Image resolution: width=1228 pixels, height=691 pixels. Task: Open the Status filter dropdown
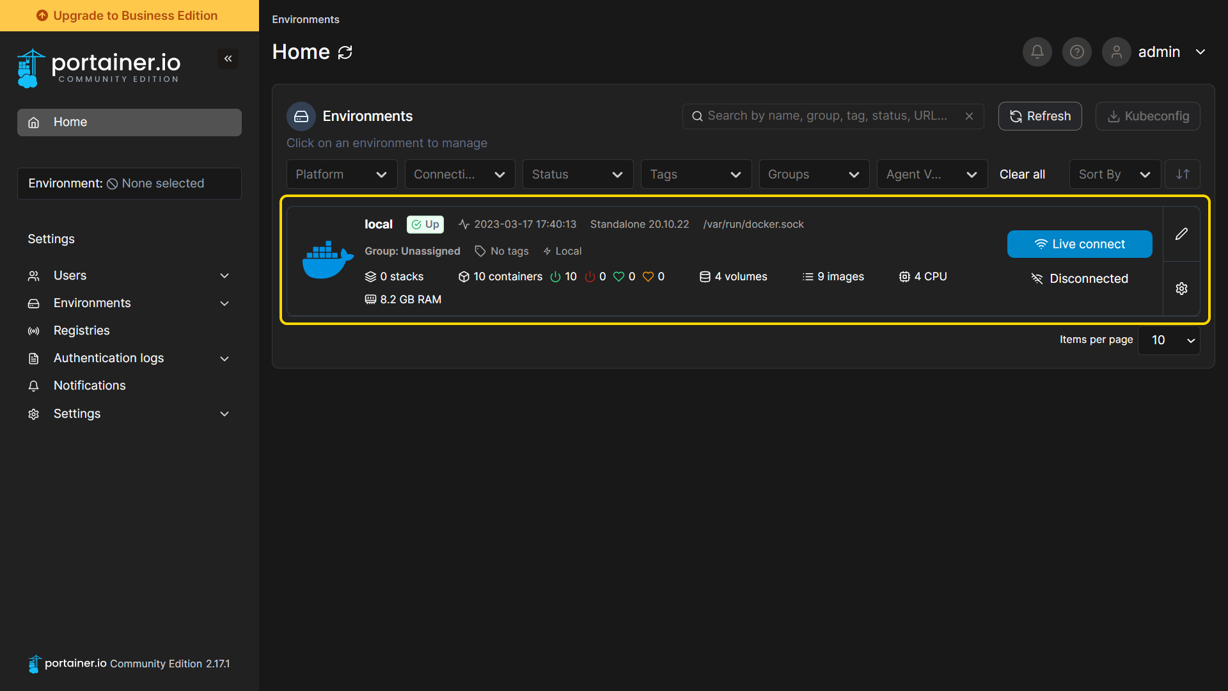tap(578, 174)
